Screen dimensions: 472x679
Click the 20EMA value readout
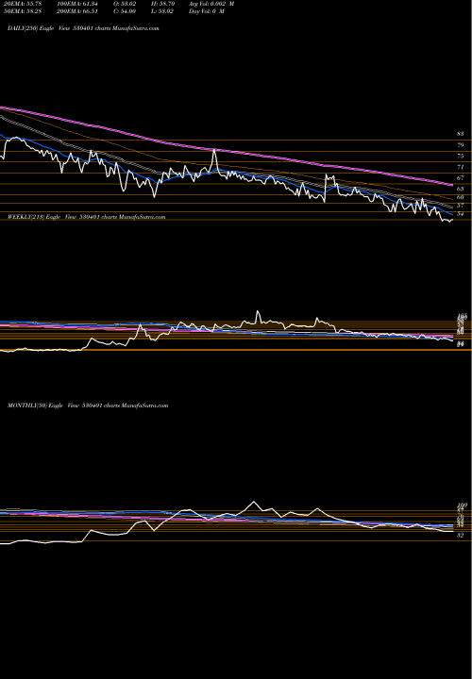[x=21, y=4]
